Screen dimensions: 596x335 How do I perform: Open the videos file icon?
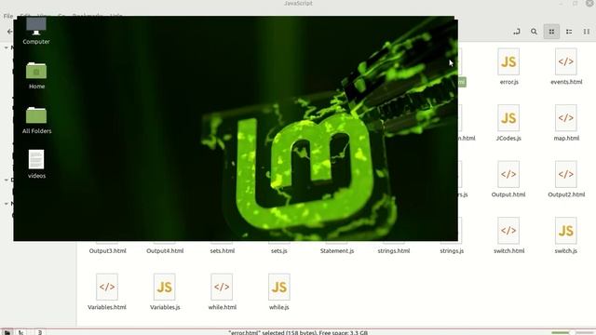(36, 159)
